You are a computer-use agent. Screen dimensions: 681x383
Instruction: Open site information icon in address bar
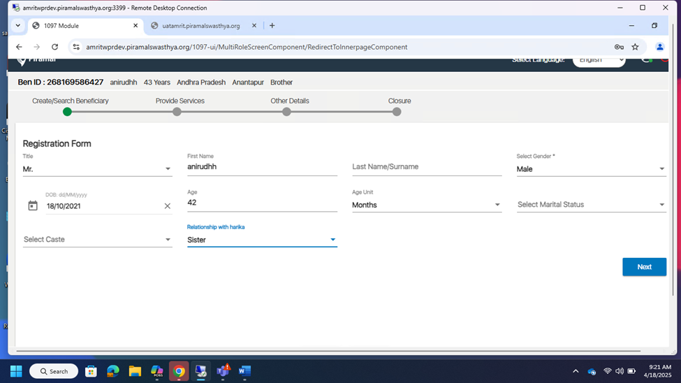tap(76, 47)
